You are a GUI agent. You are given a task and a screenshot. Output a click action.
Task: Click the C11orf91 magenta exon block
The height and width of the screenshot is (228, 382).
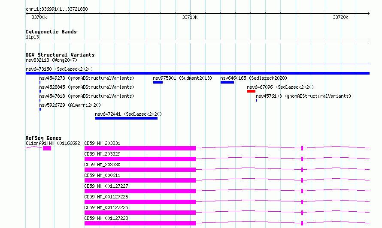click(x=47, y=148)
